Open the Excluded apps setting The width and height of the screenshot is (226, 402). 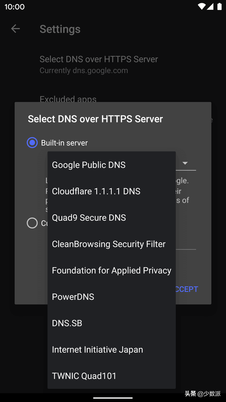68,99
